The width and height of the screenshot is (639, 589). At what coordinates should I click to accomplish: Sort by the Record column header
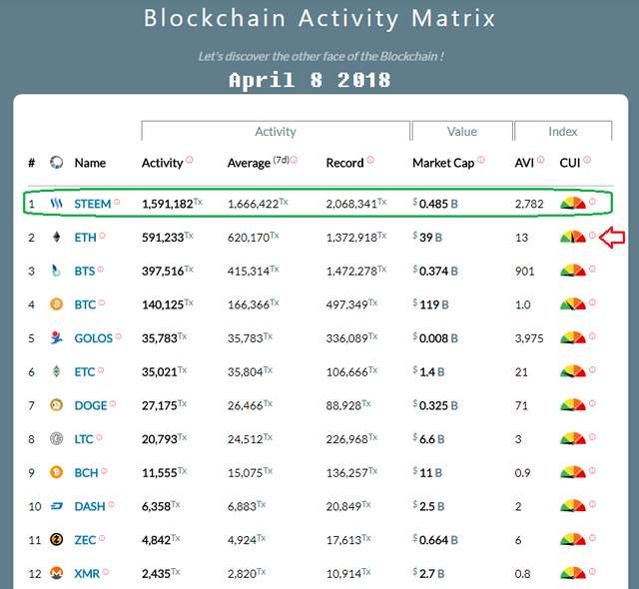[x=344, y=163]
